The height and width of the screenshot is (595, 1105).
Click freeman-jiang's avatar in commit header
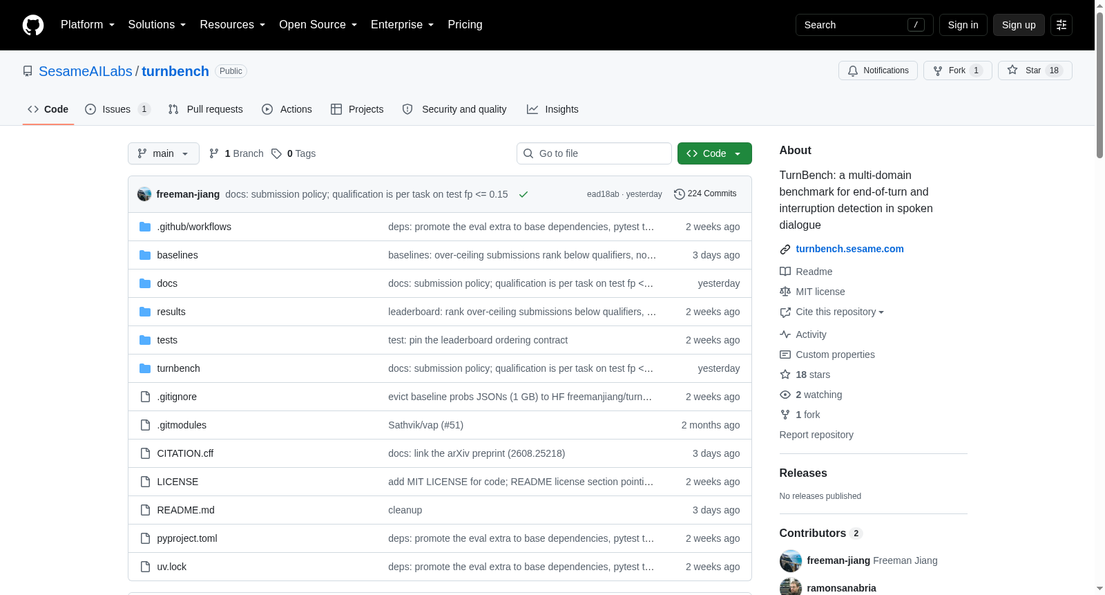144,194
